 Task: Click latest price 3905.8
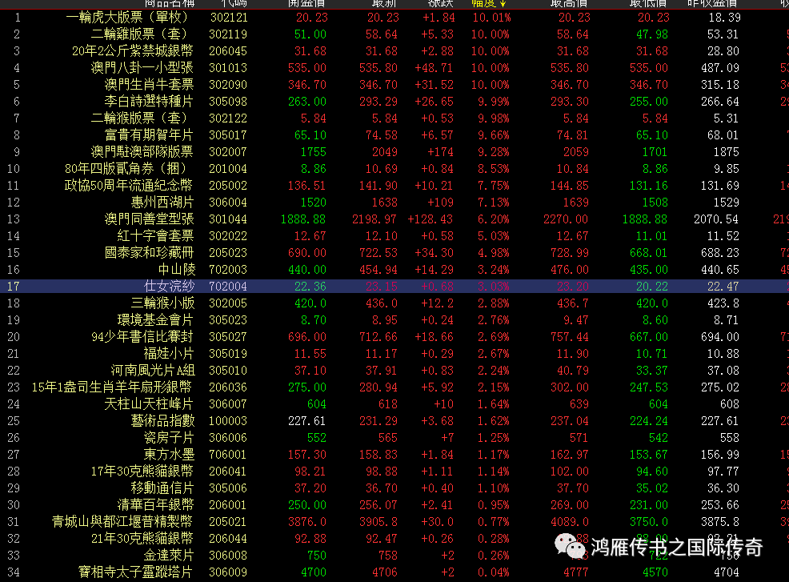coord(378,522)
